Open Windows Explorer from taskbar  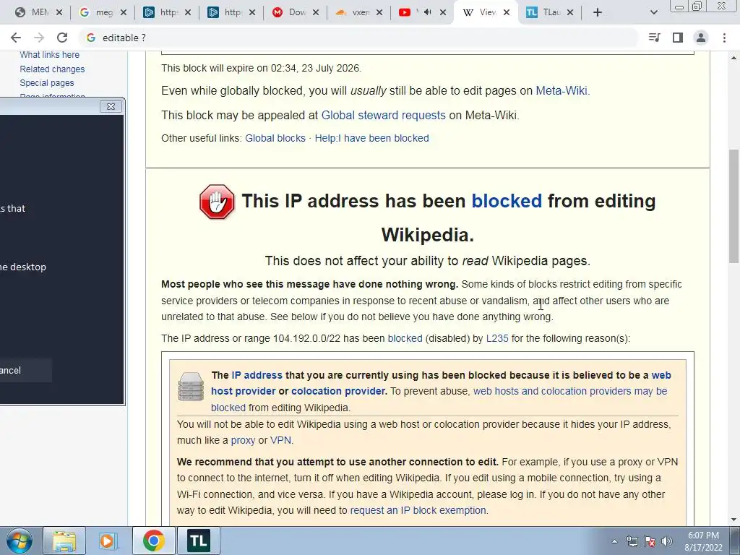coord(64,541)
